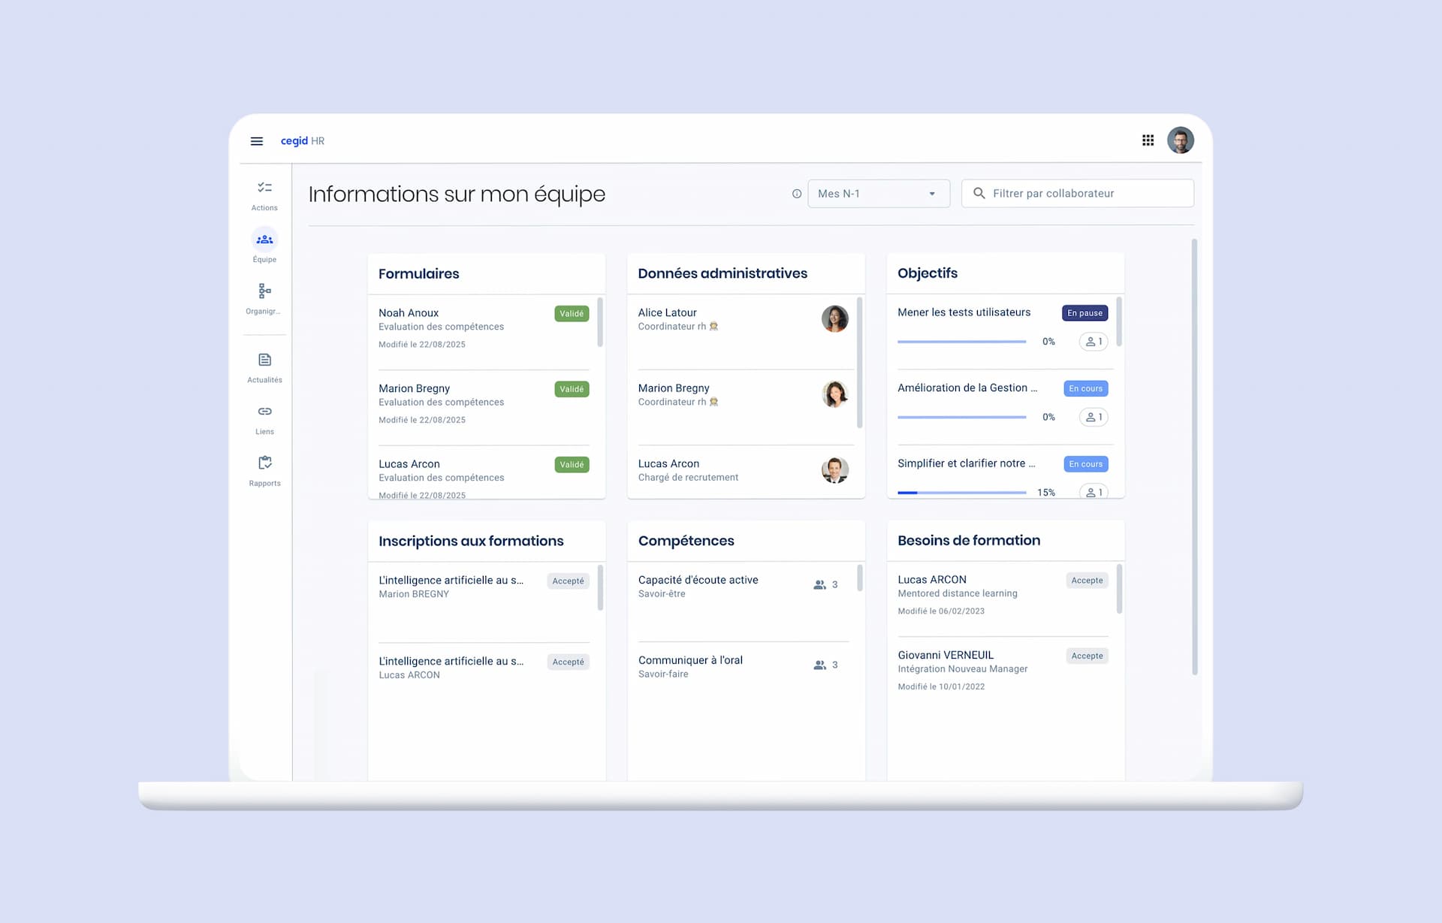Open the Rapports icon in the sidebar
This screenshot has height=923, width=1442.
point(264,463)
